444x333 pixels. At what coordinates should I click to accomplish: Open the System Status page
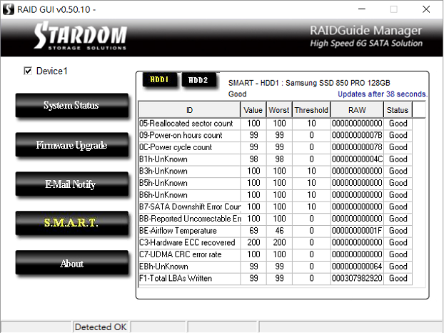(71, 106)
